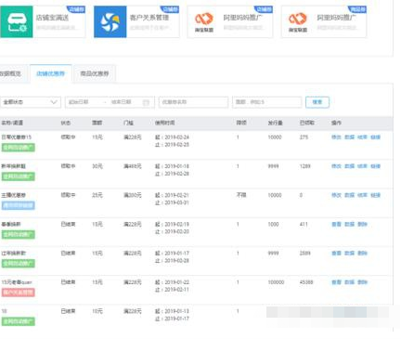
Task: Click 查看 in the row with 411 claimed
Action: [336, 224]
